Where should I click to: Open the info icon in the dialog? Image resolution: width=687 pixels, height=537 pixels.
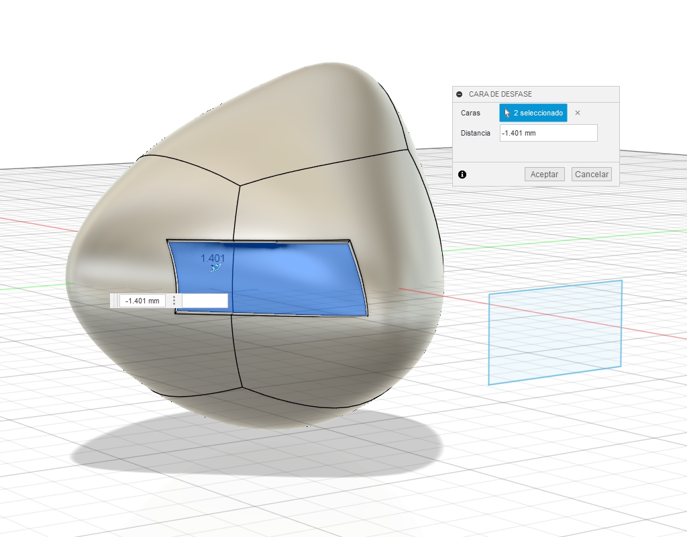(x=462, y=175)
